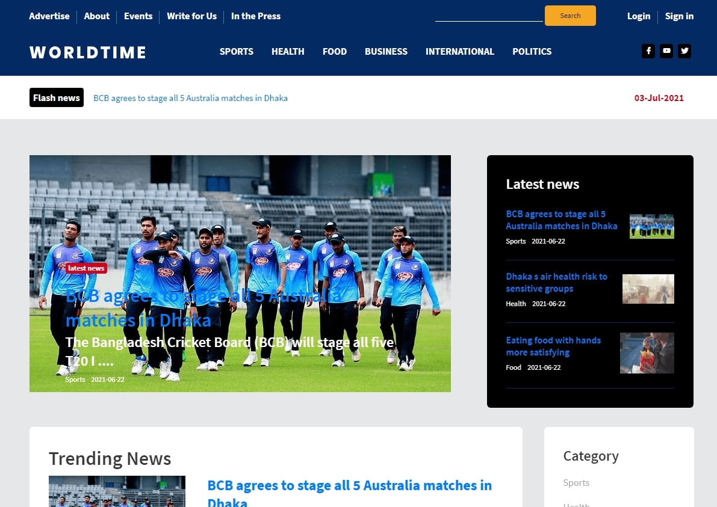Open the Twitter social icon

[x=684, y=51]
